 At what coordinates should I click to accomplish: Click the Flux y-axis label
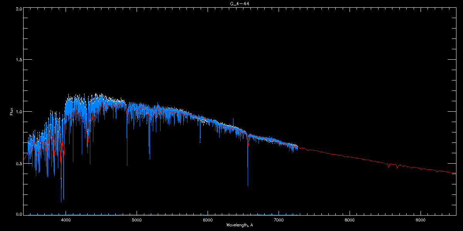click(11, 112)
